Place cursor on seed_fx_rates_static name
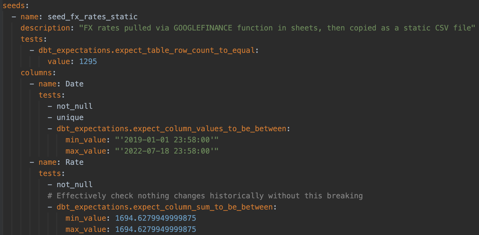479x235 pixels. click(93, 16)
